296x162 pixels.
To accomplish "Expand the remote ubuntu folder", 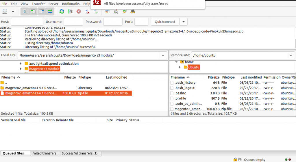I will [x=180, y=67].
